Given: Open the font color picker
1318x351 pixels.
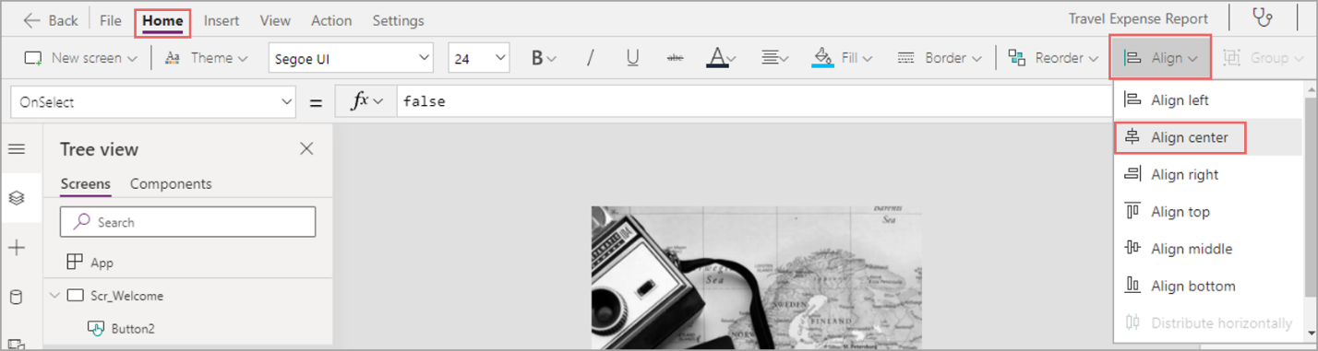Looking at the screenshot, I should (x=721, y=58).
